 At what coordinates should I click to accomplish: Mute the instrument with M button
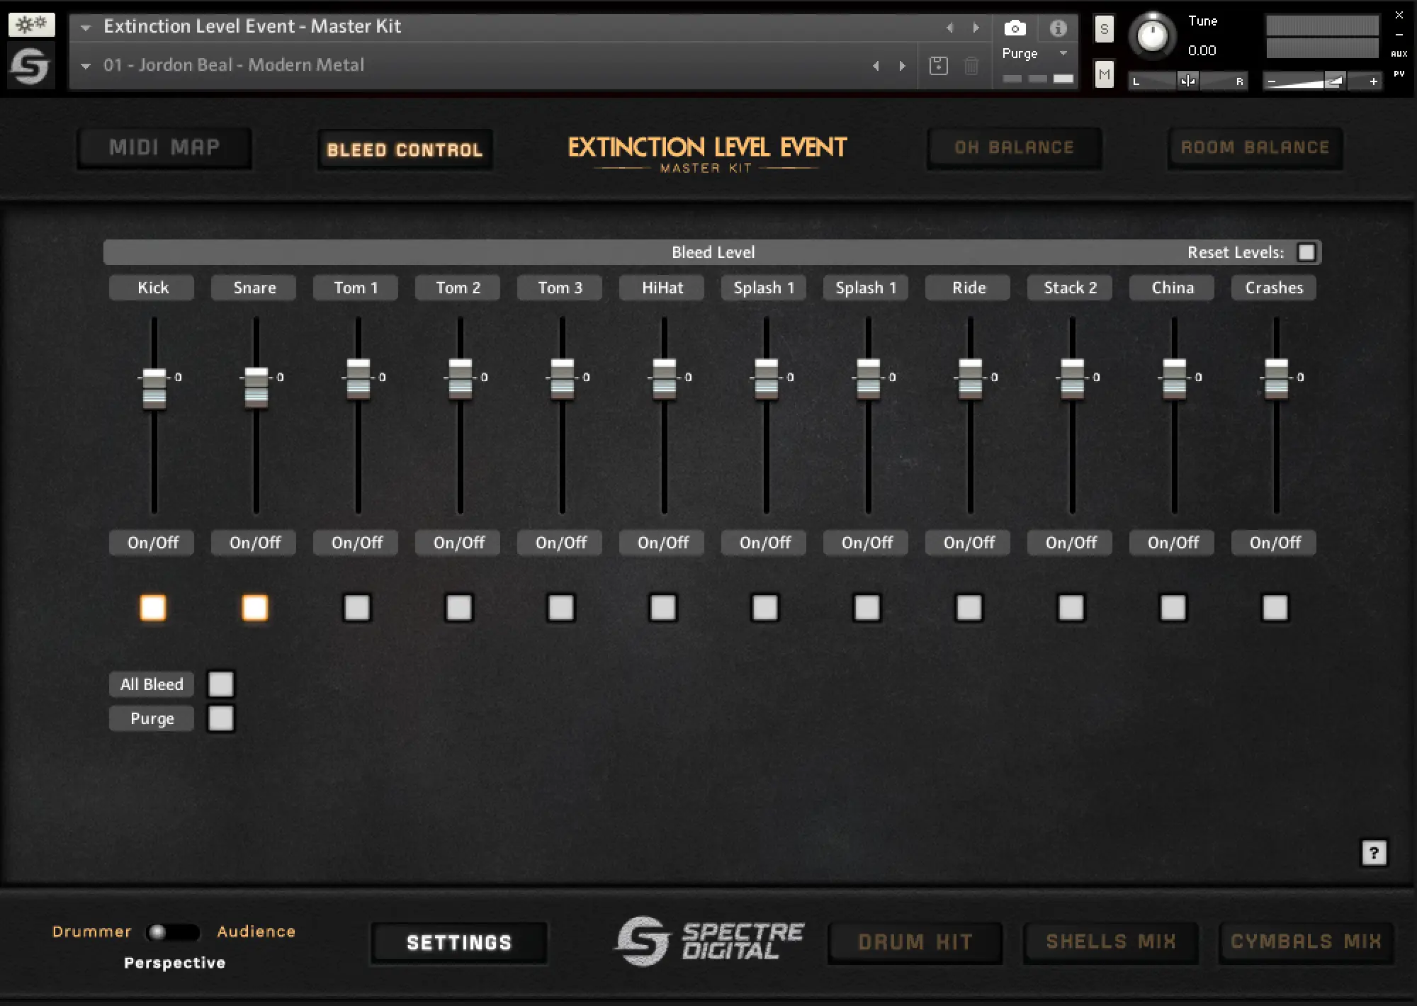click(x=1104, y=74)
